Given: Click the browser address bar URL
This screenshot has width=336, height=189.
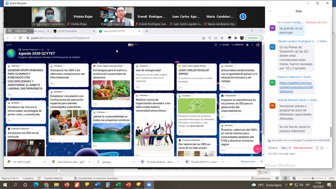Looking at the screenshot, I should point(60,38).
